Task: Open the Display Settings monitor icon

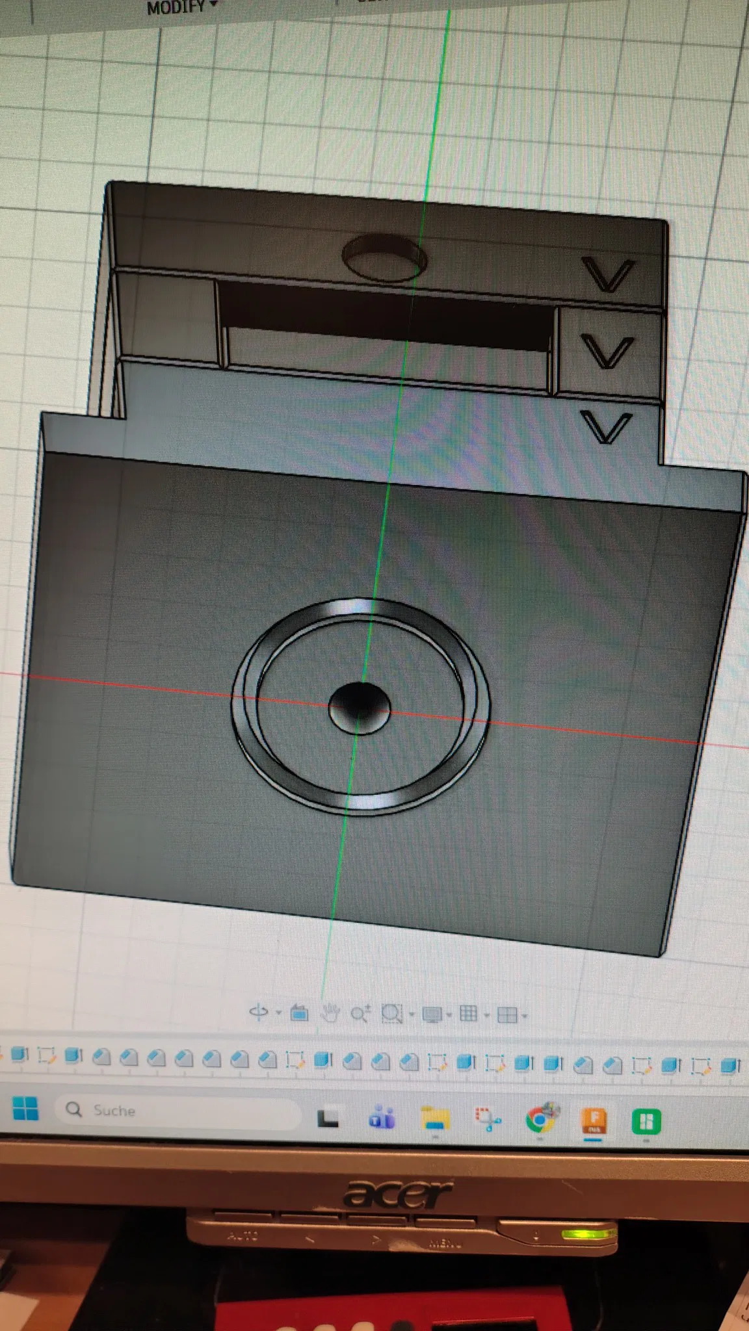Action: point(432,1014)
